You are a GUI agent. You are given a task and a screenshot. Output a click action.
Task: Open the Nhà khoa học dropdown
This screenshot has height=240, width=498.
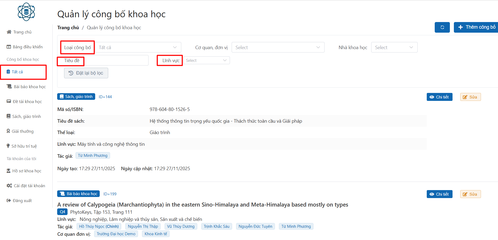tap(394, 48)
